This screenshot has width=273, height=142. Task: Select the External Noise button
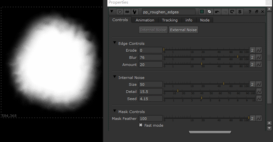[184, 30]
